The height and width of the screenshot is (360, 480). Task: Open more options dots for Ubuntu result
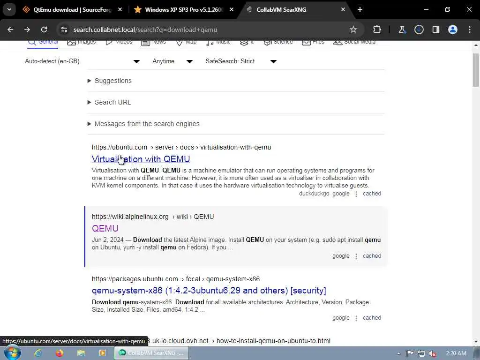[x=356, y=194]
